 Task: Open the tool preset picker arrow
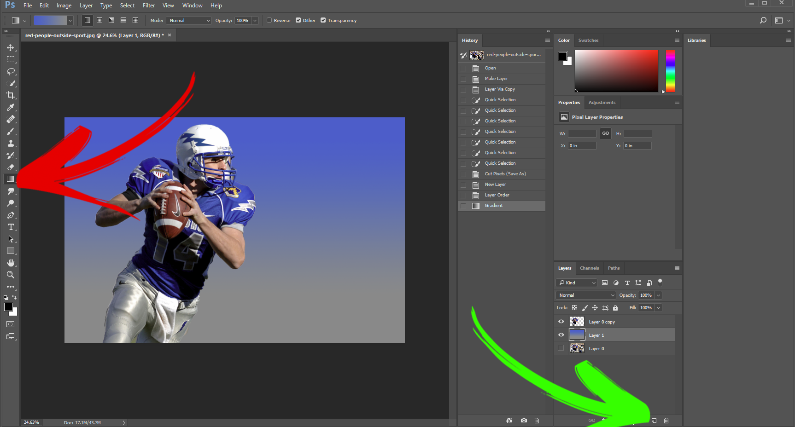24,21
